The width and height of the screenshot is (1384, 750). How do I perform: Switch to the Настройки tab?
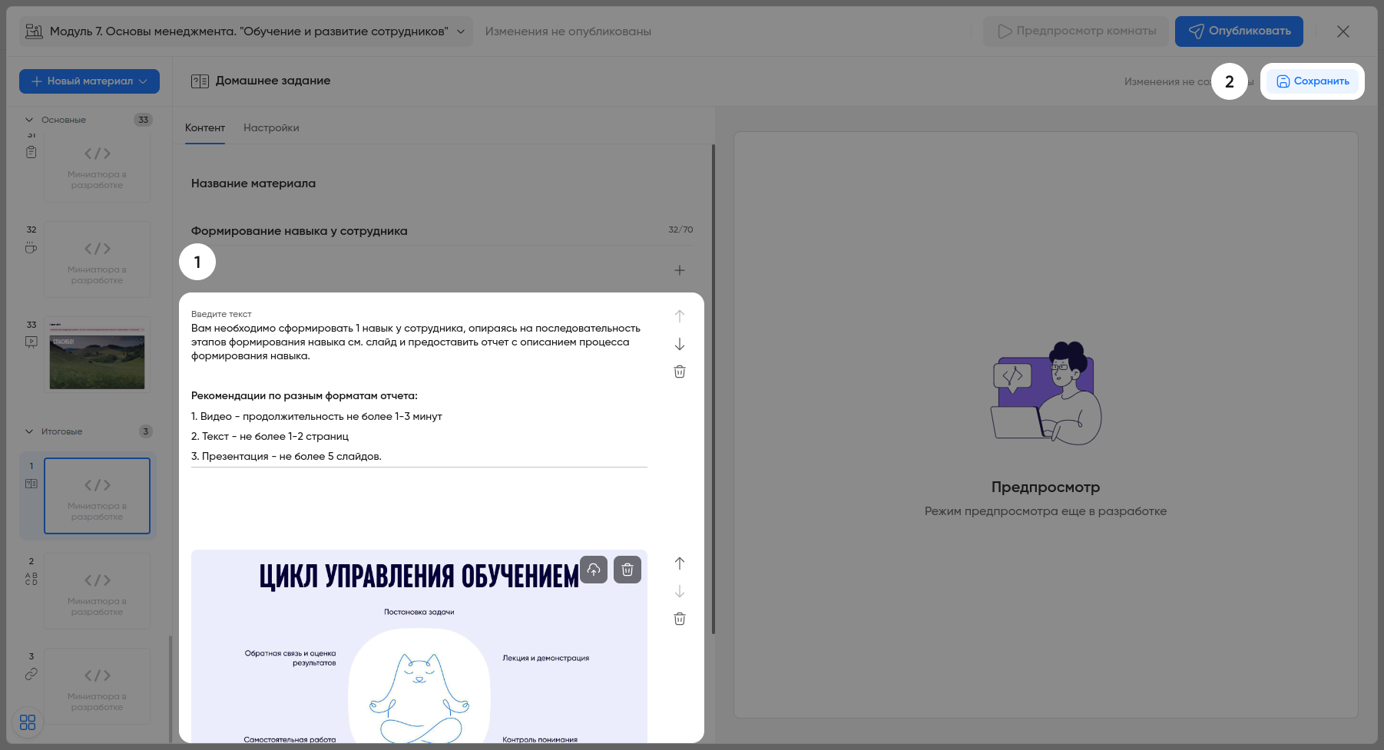pyautogui.click(x=271, y=127)
